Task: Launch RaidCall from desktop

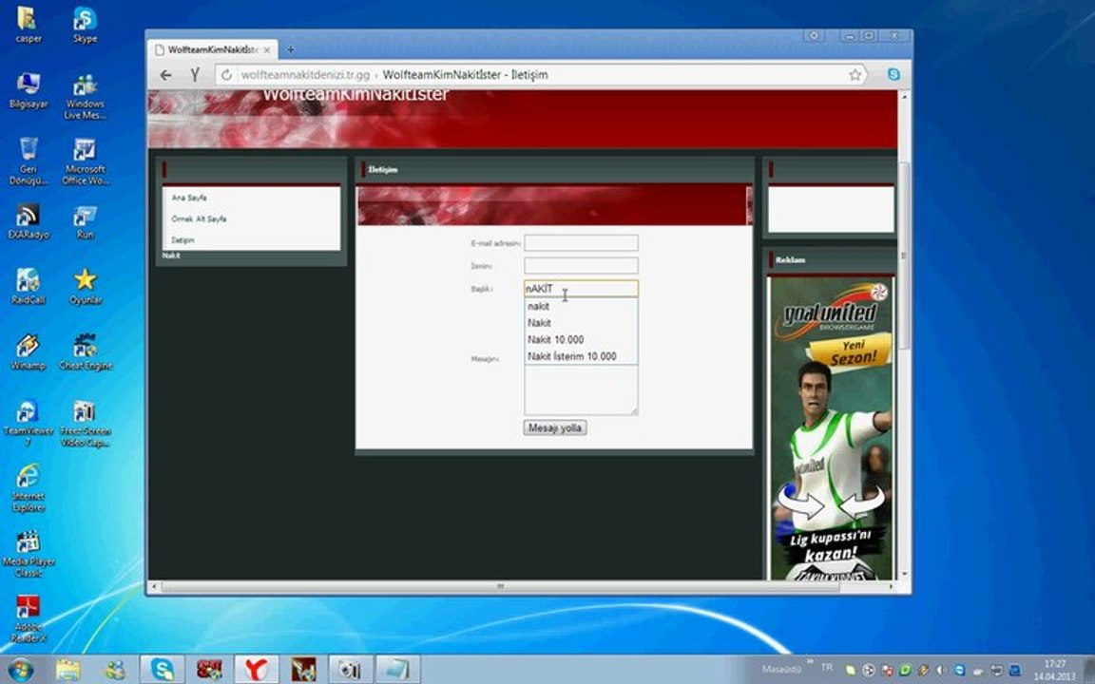Action: click(x=28, y=286)
